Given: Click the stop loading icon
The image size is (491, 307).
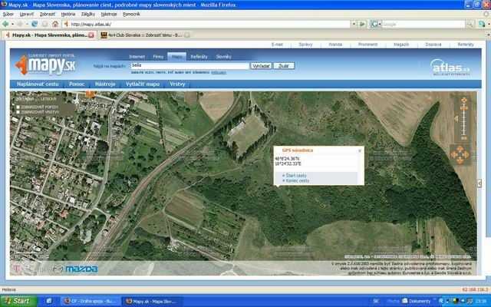Looking at the screenshot, I should [x=44, y=24].
